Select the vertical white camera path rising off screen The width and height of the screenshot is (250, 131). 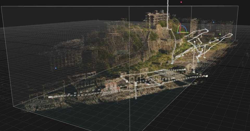pos(168,14)
